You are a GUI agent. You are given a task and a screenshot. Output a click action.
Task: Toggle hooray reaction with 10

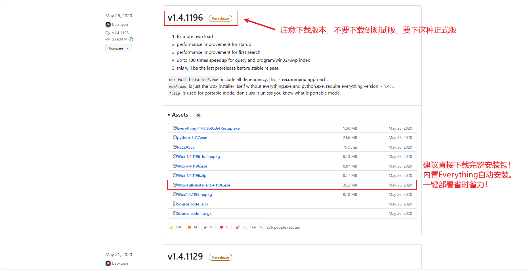click(209, 227)
